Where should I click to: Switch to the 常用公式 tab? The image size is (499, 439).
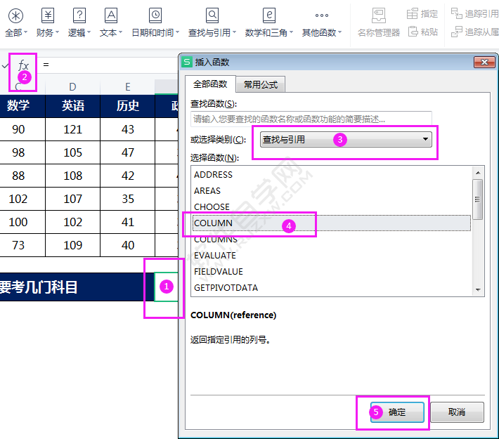[260, 84]
